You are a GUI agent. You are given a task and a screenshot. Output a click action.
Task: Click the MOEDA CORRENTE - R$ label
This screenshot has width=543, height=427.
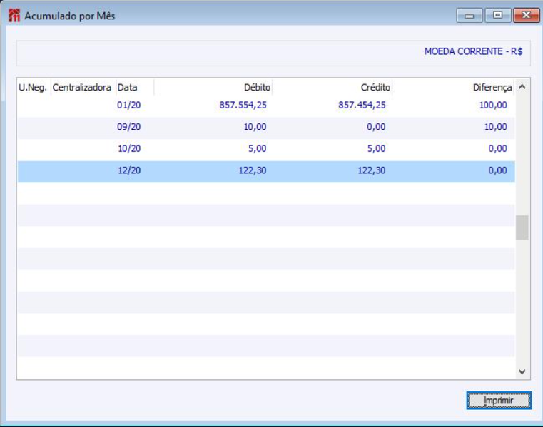coord(473,51)
